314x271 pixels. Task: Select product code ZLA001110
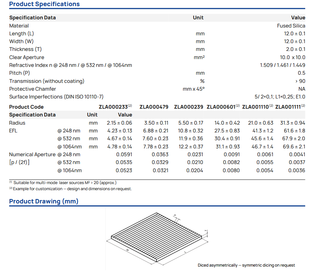click(x=256, y=107)
